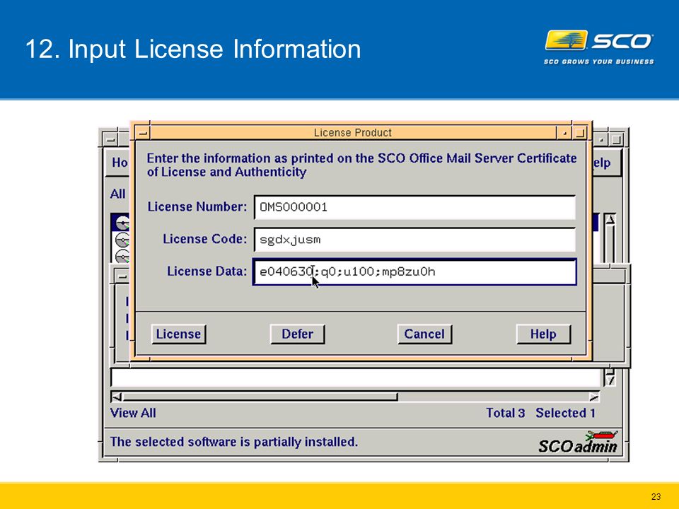679x509 pixels.
Task: Maximize the background Software Manager window
Action: tap(617, 139)
